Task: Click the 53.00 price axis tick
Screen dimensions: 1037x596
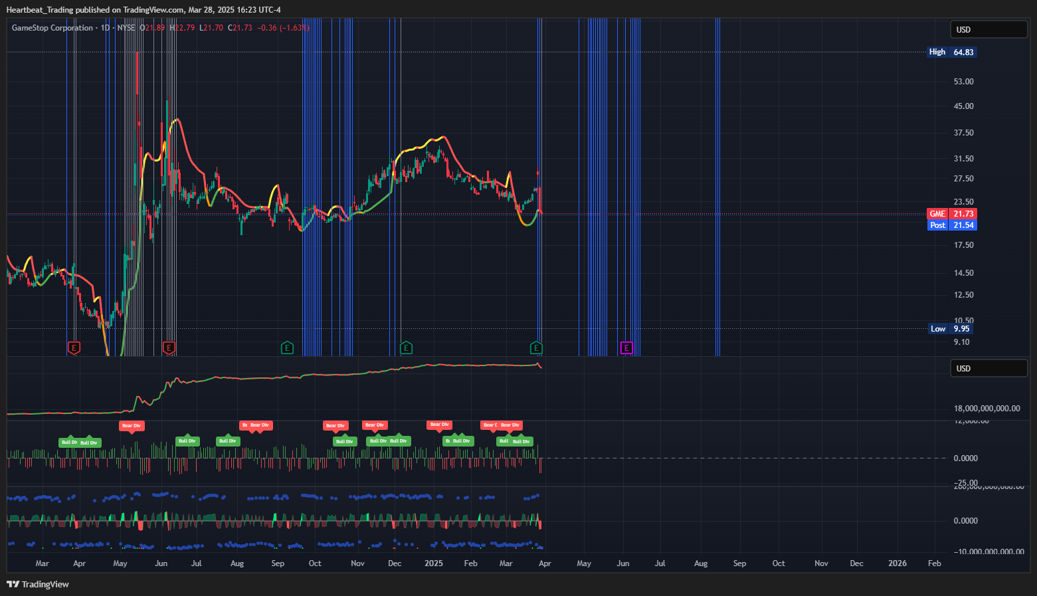Action: point(963,82)
